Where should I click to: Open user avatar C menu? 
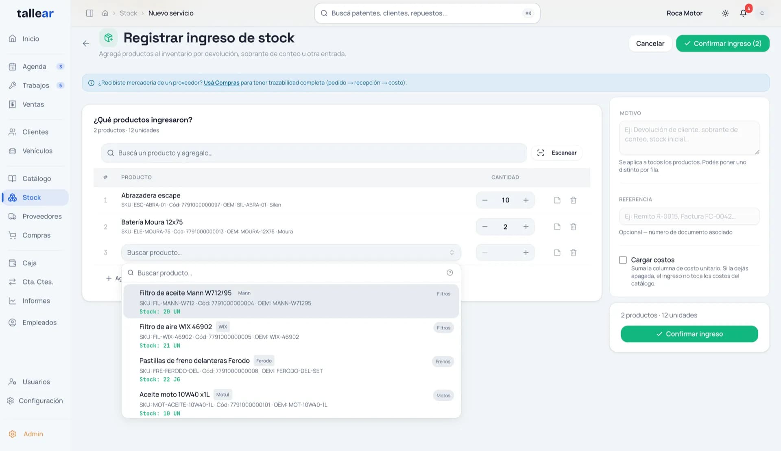click(762, 13)
